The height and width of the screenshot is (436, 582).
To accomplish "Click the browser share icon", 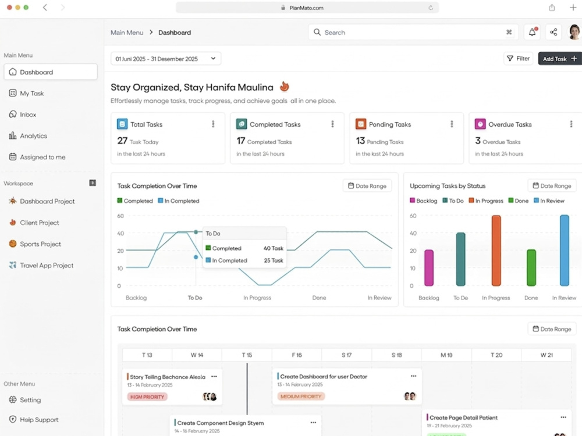I will 552,8.
